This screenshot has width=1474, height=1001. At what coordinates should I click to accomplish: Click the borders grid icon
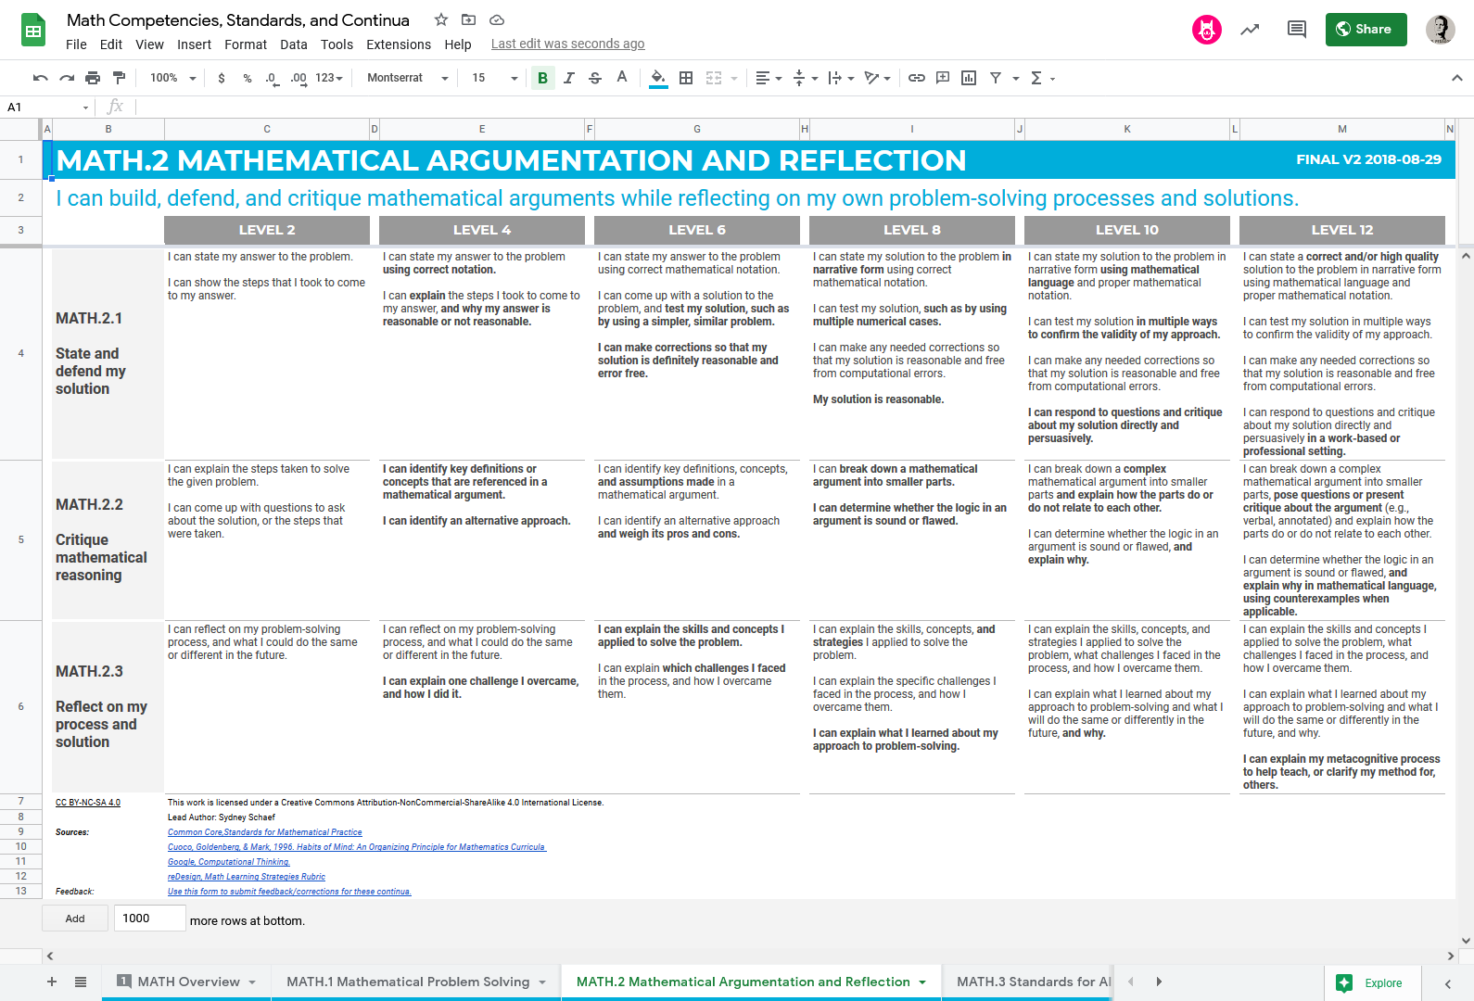[x=686, y=78]
